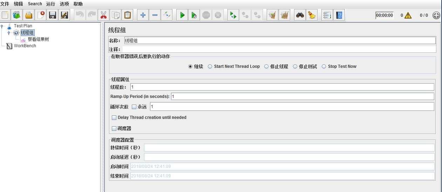The width and height of the screenshot is (442, 192).
Task: Click the 结束时间 end time field
Action: pyautogui.click(x=283, y=176)
